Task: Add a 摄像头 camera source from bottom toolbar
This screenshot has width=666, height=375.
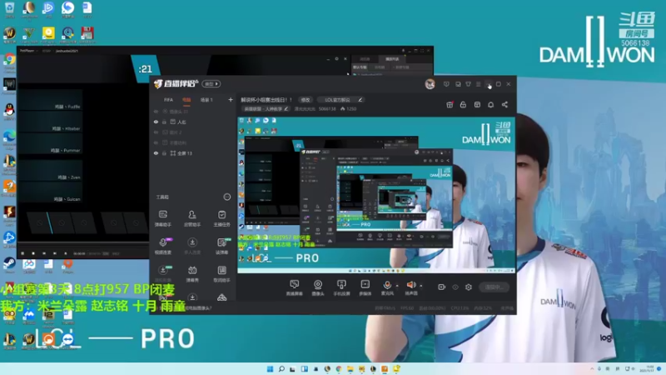Action: coord(318,287)
